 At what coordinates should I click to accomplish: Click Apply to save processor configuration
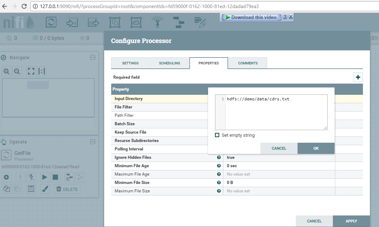(x=351, y=221)
